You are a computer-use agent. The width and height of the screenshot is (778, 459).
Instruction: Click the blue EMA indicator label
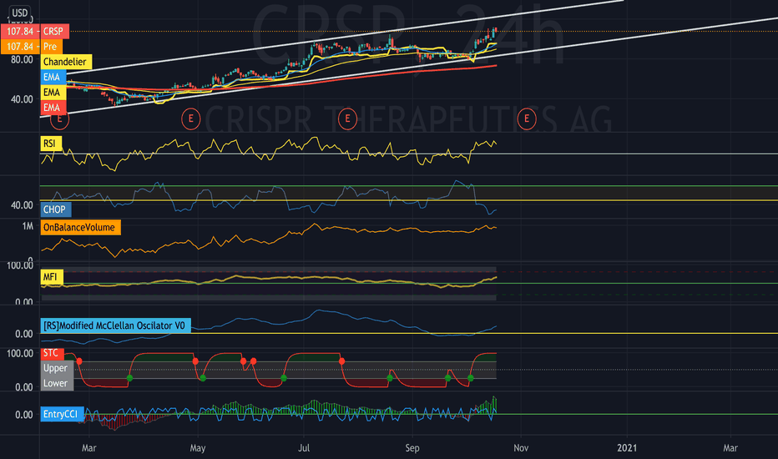pyautogui.click(x=53, y=77)
